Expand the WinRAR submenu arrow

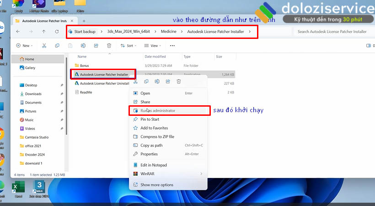[201, 174]
